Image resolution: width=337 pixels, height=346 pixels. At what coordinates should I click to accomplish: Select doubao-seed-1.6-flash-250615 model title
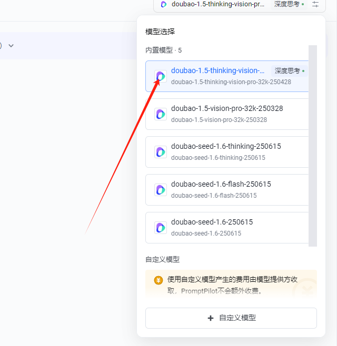point(221,184)
